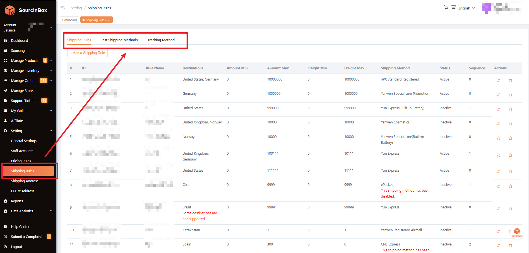Expand the Manage Orders submenu
The width and height of the screenshot is (529, 253).
(51, 81)
